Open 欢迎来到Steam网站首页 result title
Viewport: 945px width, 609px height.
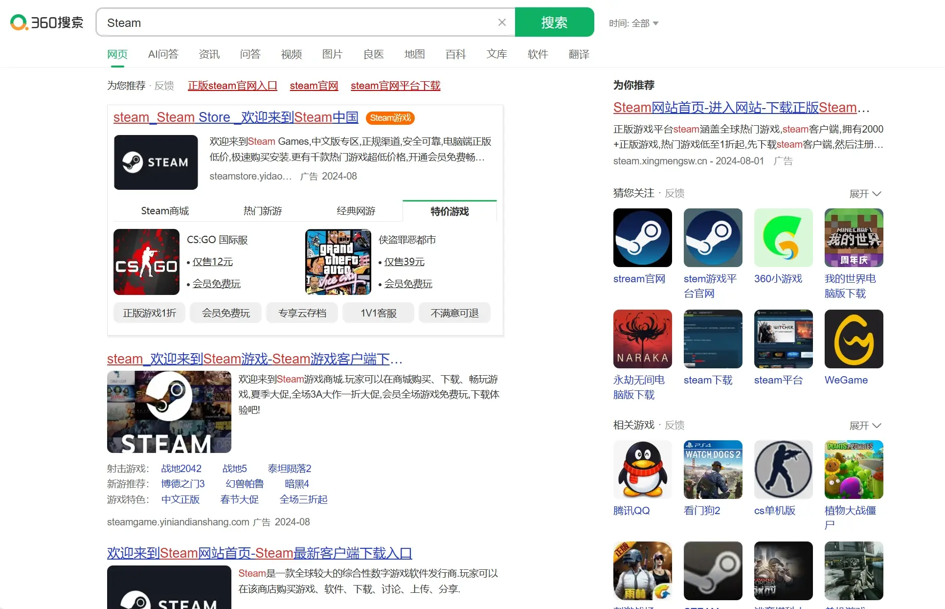260,553
